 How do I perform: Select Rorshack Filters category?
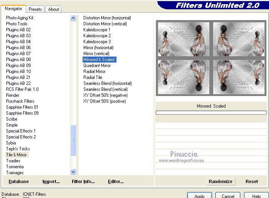pos(20,101)
